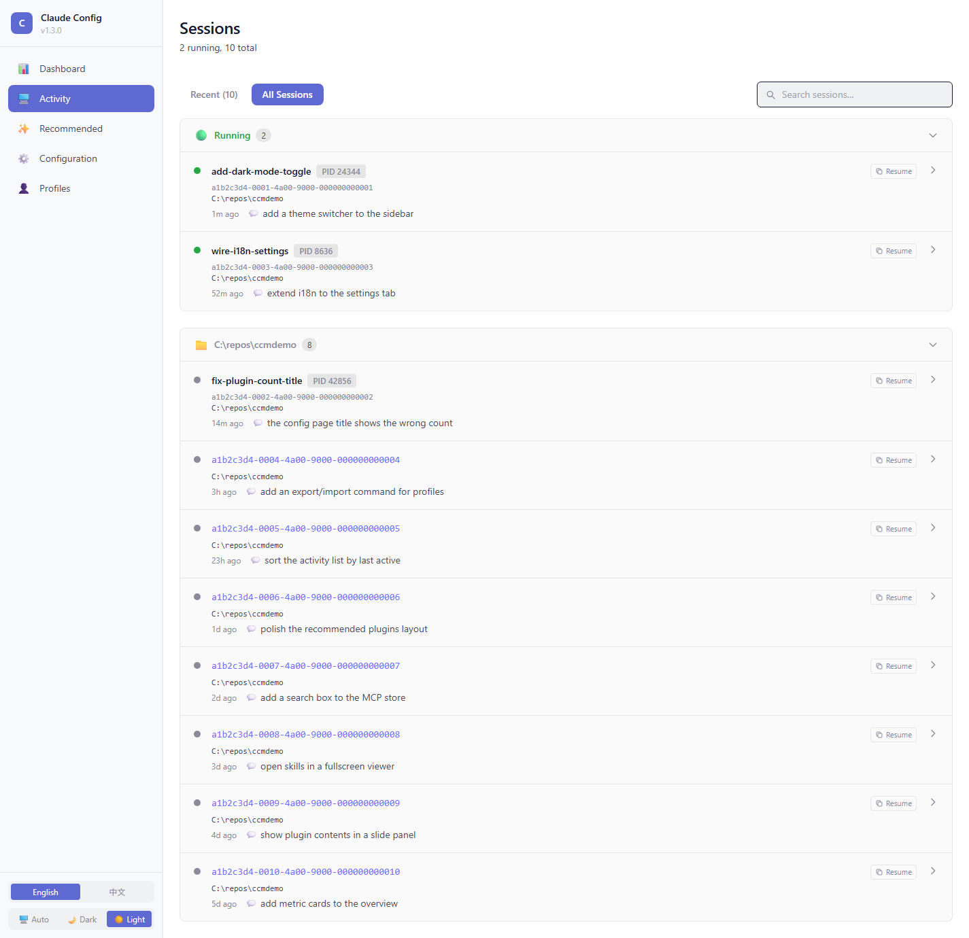Expand chevron for session ending 000000000004
This screenshot has width=969, height=938.
coord(933,459)
